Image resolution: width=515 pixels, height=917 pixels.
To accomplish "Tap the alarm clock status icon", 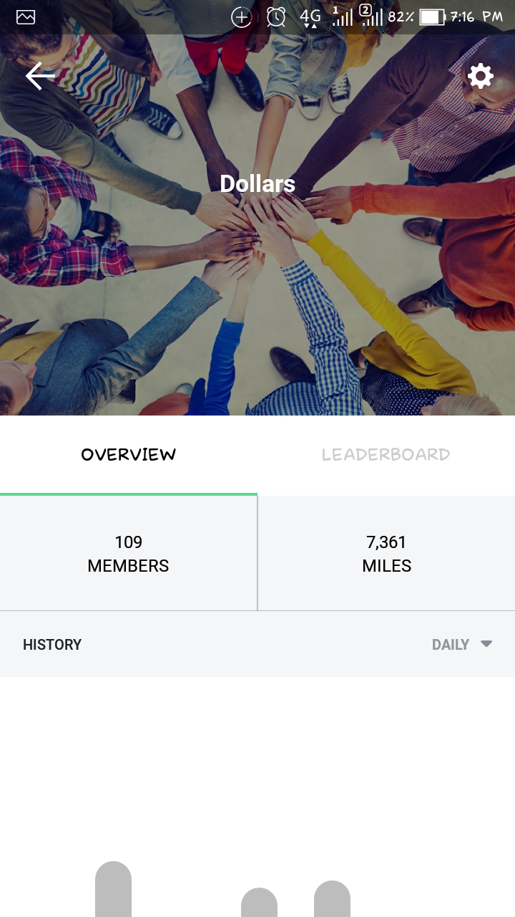I will [x=276, y=17].
